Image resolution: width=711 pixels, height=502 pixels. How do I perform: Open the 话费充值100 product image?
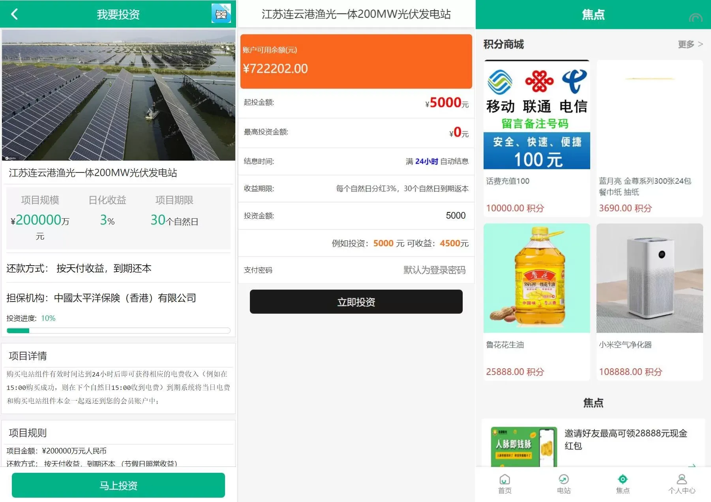click(537, 115)
